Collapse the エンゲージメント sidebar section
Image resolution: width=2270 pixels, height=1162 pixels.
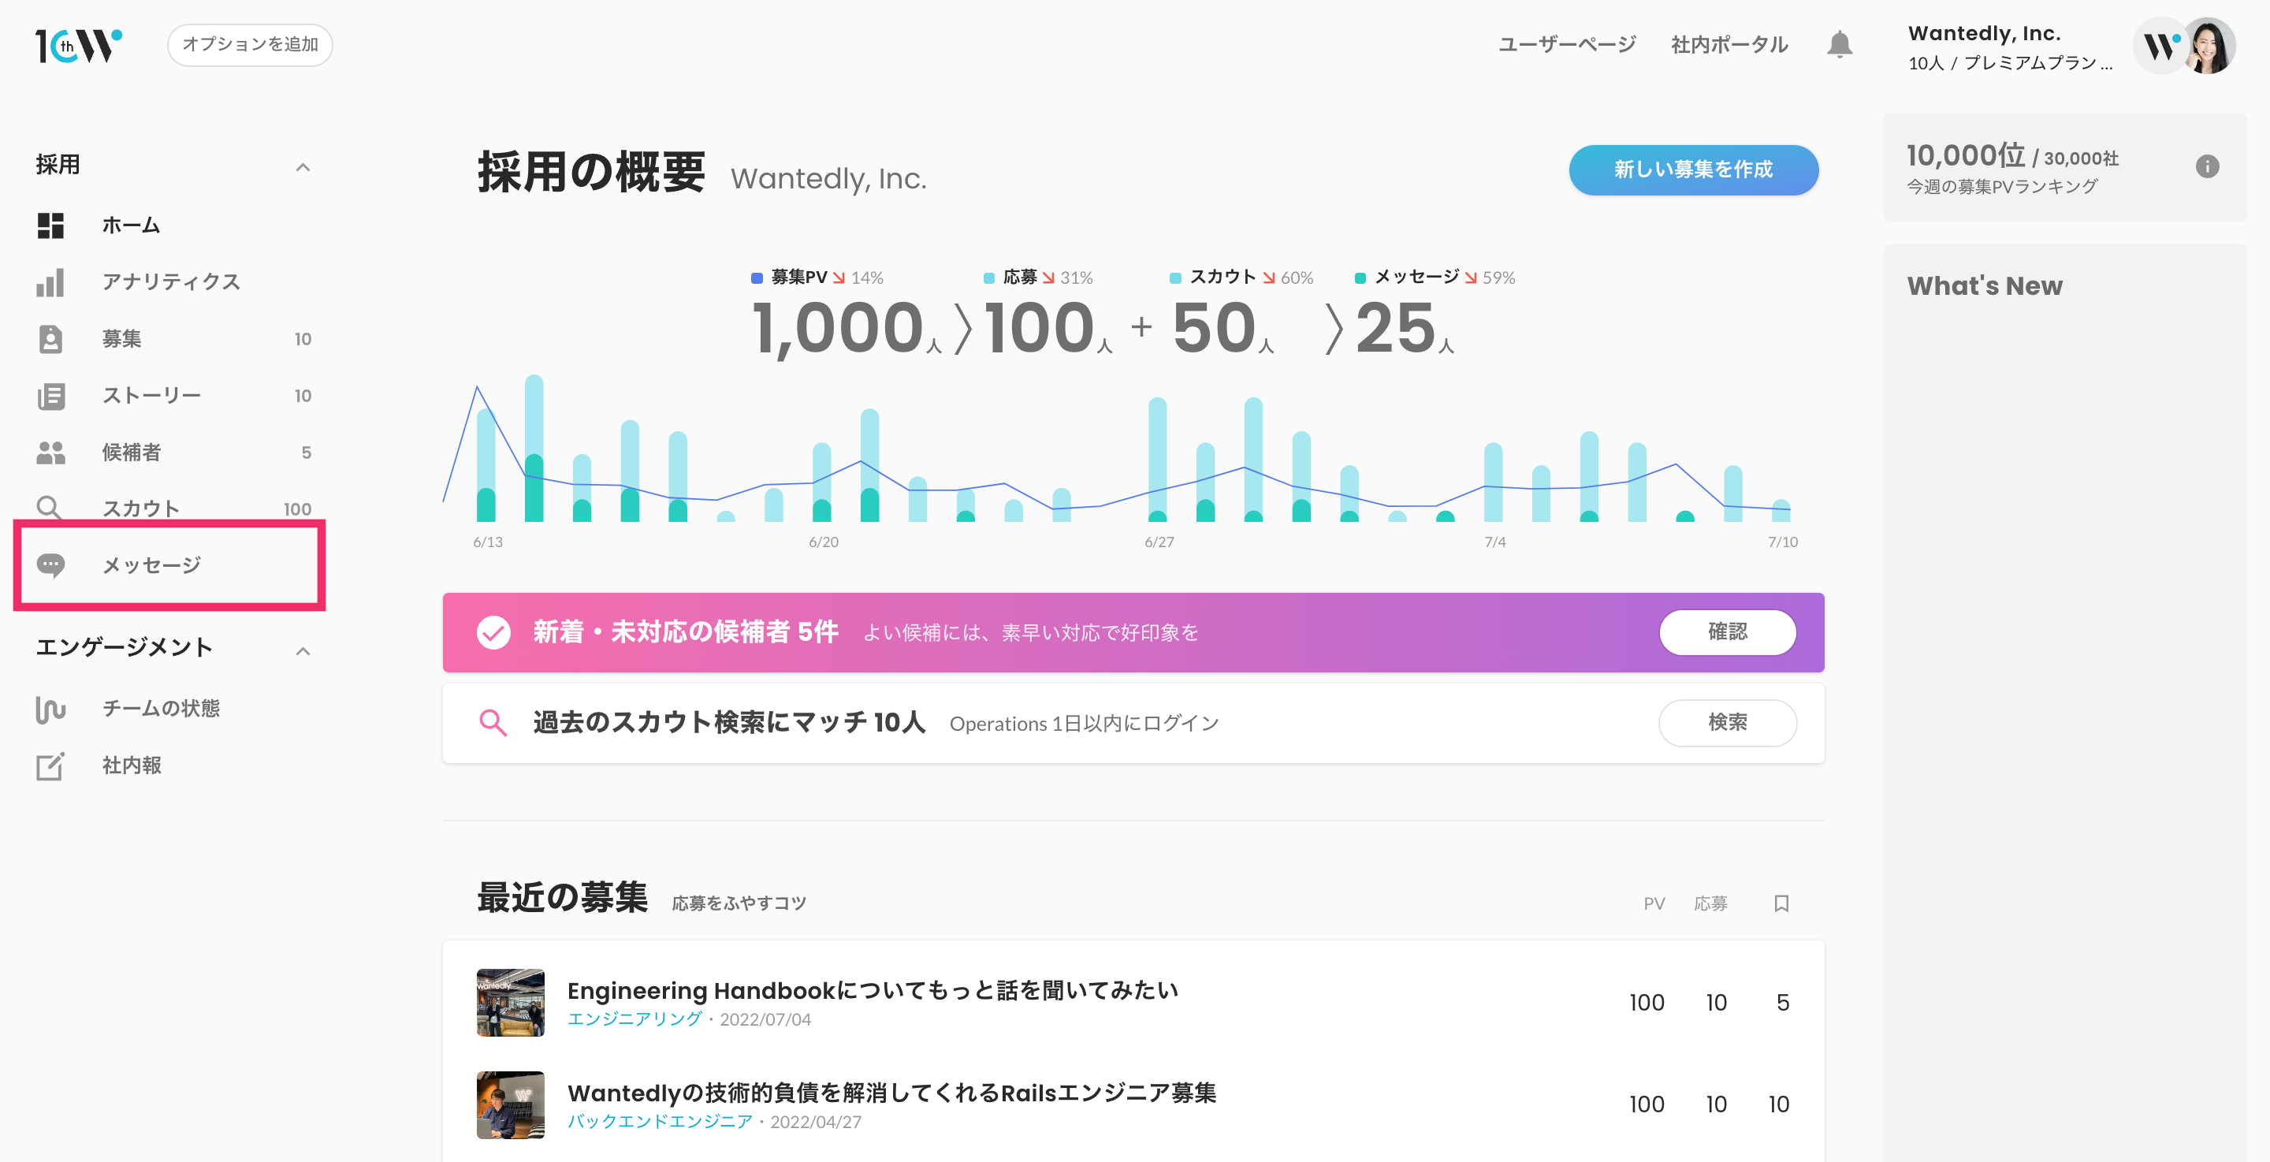tap(302, 650)
